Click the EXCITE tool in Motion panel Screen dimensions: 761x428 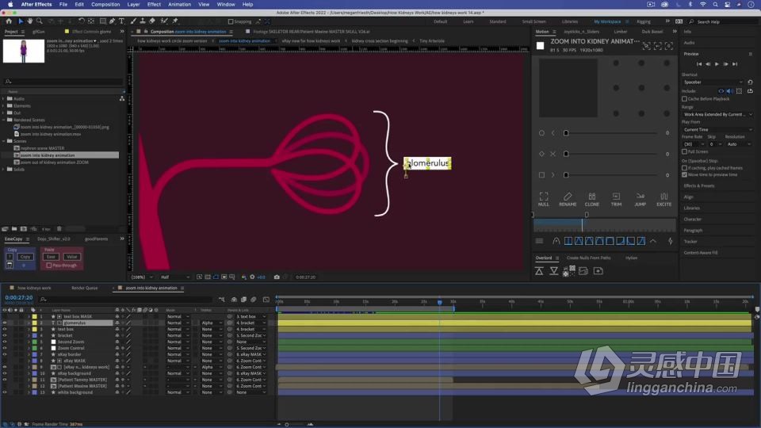click(664, 199)
